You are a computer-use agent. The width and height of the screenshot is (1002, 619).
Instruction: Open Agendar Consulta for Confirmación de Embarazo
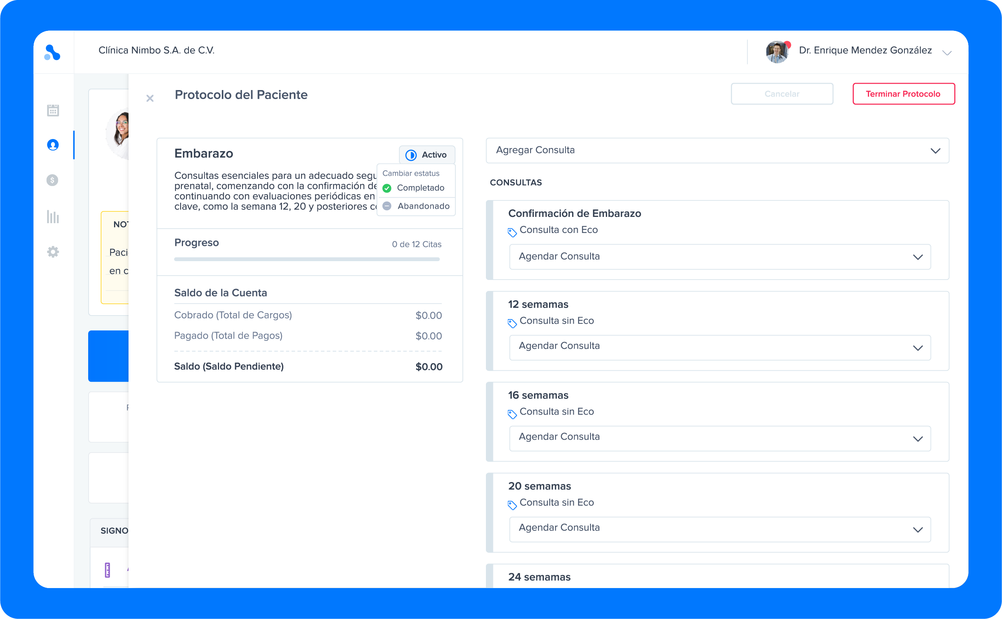click(719, 257)
